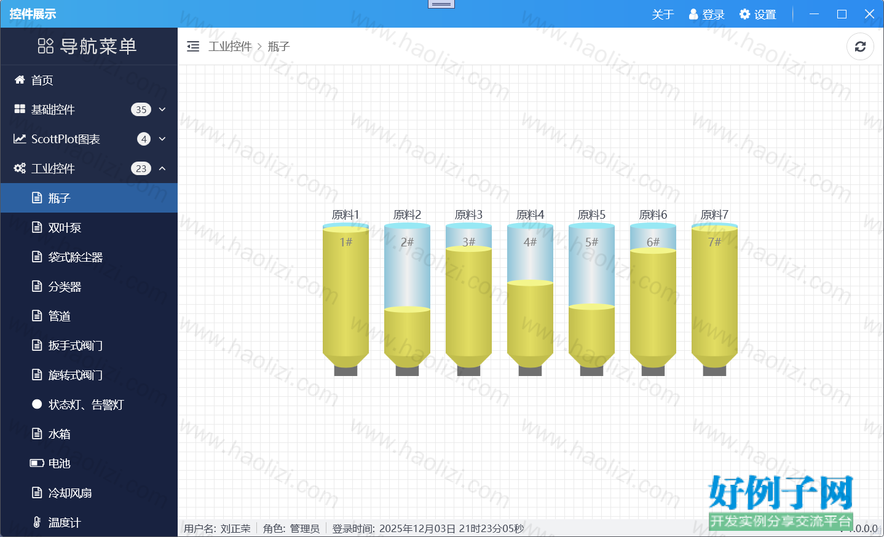Click the 原料7 label
The height and width of the screenshot is (537, 884).
[714, 214]
